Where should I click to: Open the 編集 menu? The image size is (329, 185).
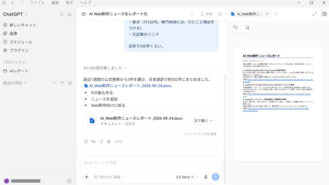pyautogui.click(x=55, y=3)
